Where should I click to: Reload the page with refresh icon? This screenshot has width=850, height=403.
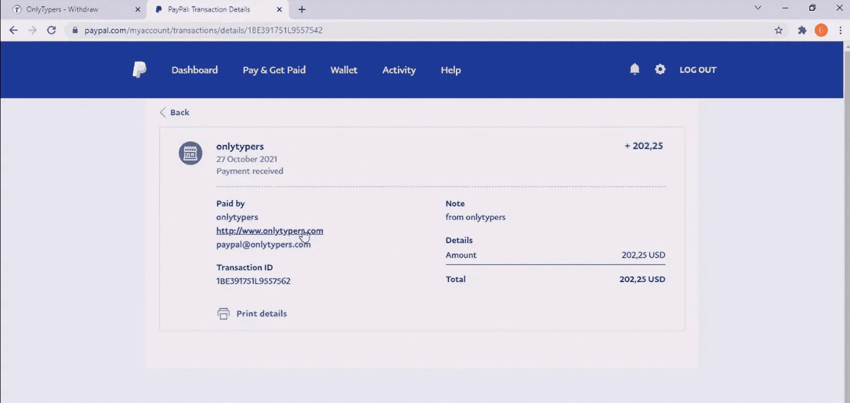pos(52,31)
